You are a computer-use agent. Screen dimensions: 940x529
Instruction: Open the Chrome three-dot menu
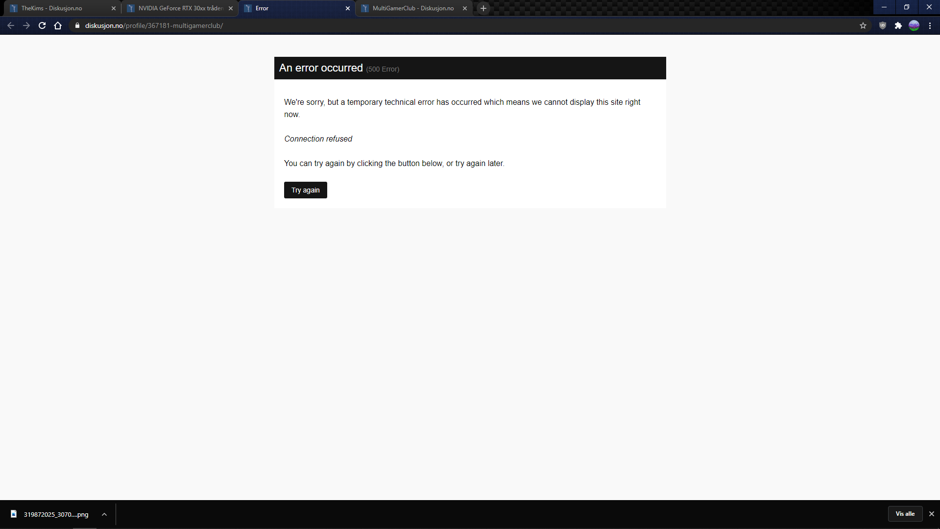tap(930, 25)
